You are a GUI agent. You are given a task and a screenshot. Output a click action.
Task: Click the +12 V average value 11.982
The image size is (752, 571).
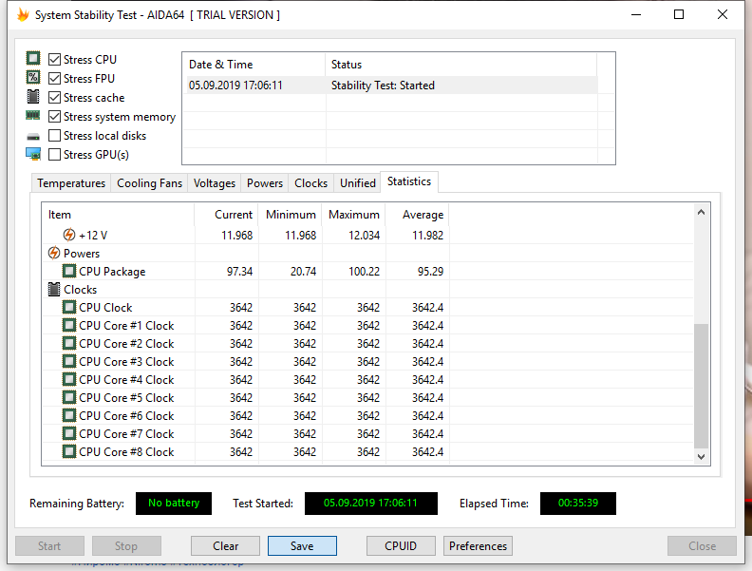click(428, 236)
